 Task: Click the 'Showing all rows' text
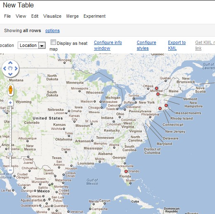tap(23, 30)
